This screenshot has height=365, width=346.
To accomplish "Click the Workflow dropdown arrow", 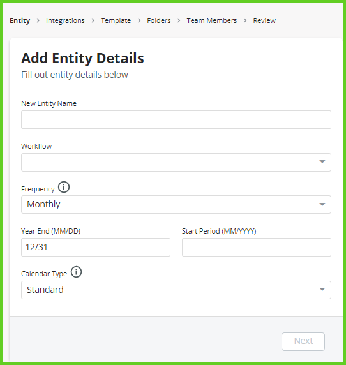I will pos(322,161).
